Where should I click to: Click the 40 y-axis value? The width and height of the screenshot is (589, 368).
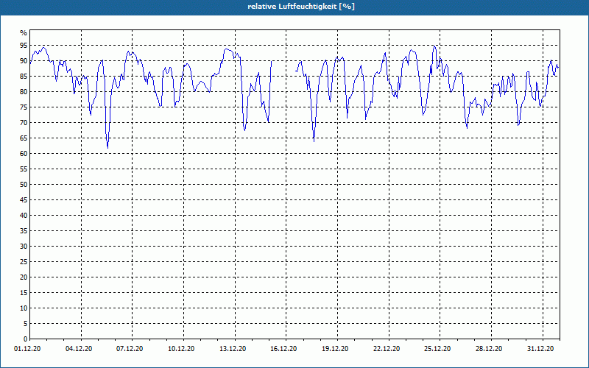pyautogui.click(x=24, y=216)
